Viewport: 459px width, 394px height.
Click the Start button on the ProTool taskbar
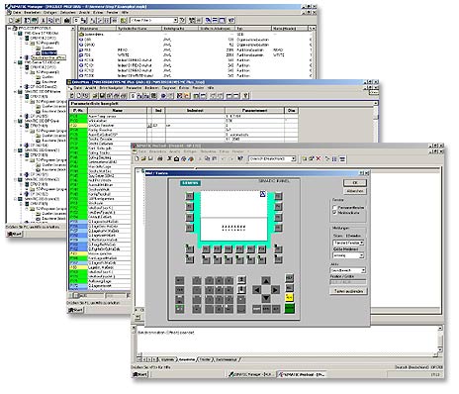coord(140,374)
